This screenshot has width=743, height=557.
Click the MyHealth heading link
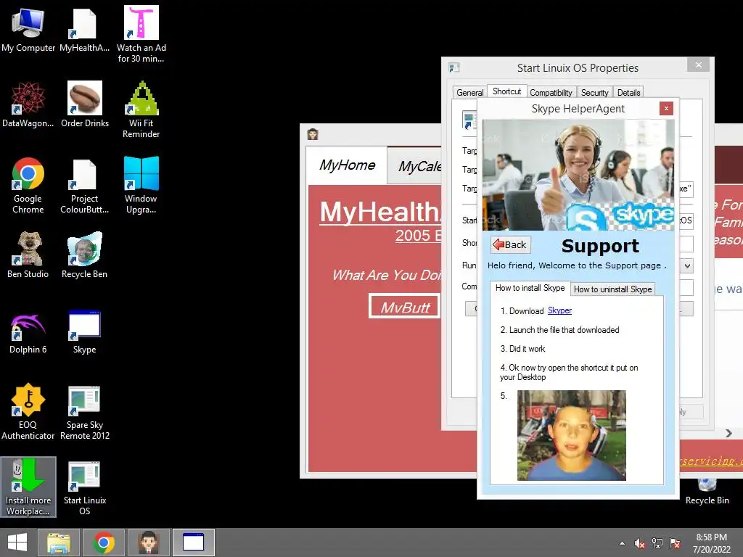(x=380, y=212)
